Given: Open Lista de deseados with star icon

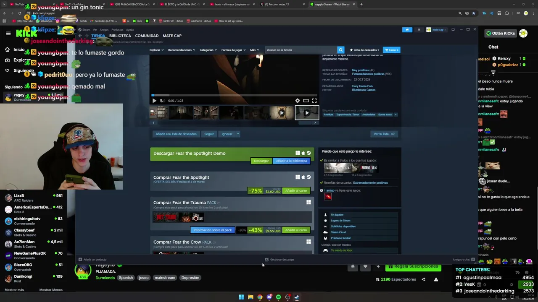Looking at the screenshot, I should tap(364, 50).
